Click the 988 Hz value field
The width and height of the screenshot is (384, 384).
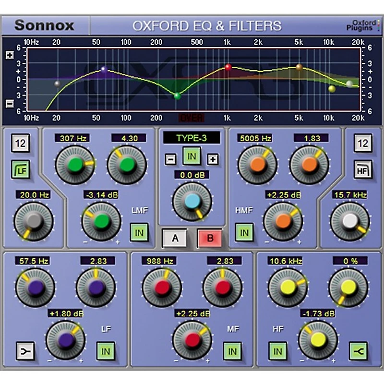(159, 261)
